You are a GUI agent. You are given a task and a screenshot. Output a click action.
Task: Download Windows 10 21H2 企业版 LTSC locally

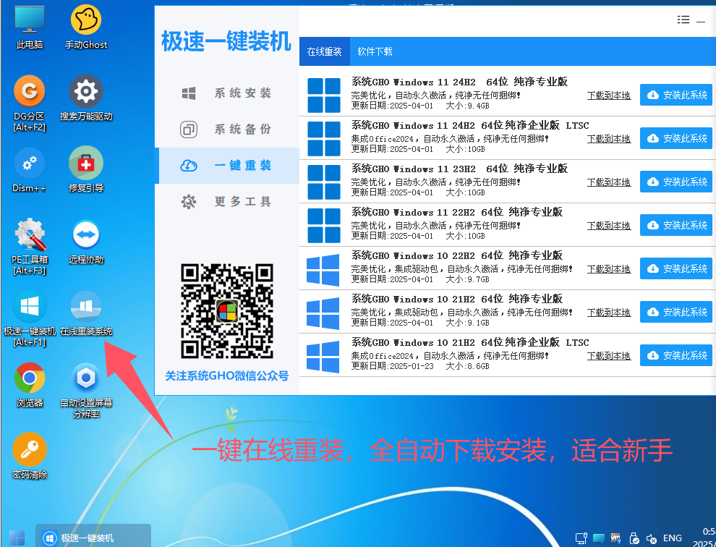[609, 355]
